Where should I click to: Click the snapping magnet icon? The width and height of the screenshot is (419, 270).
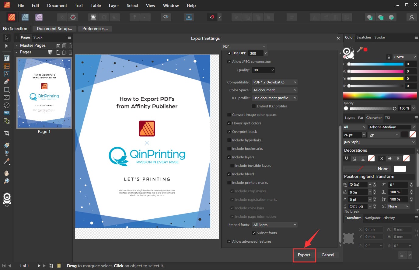(x=212, y=17)
